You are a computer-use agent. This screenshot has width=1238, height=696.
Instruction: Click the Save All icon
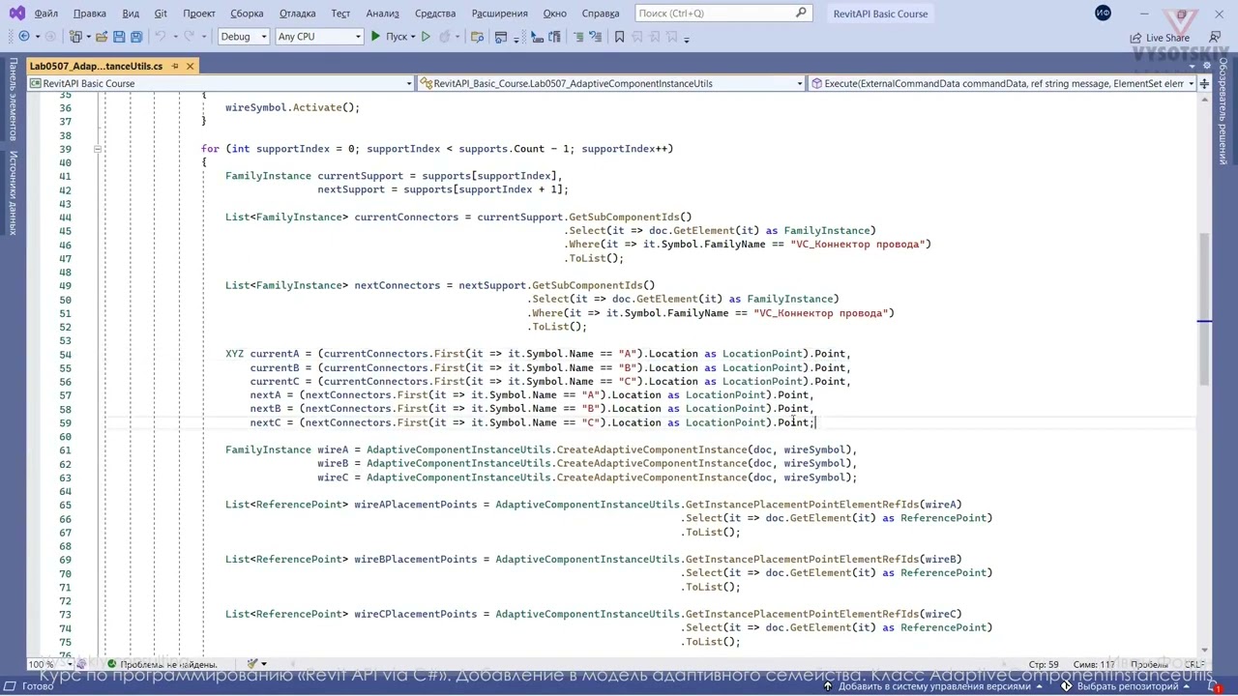(x=136, y=37)
